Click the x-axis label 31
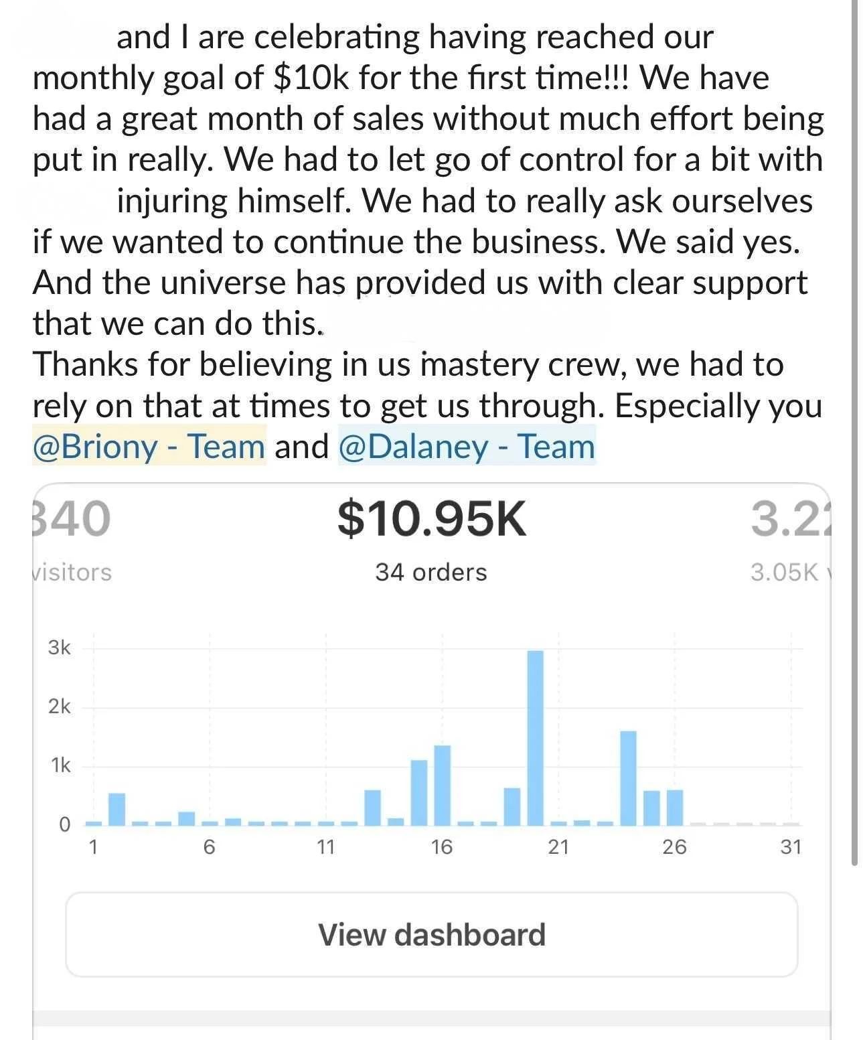Image resolution: width=863 pixels, height=1040 pixels. click(x=791, y=847)
